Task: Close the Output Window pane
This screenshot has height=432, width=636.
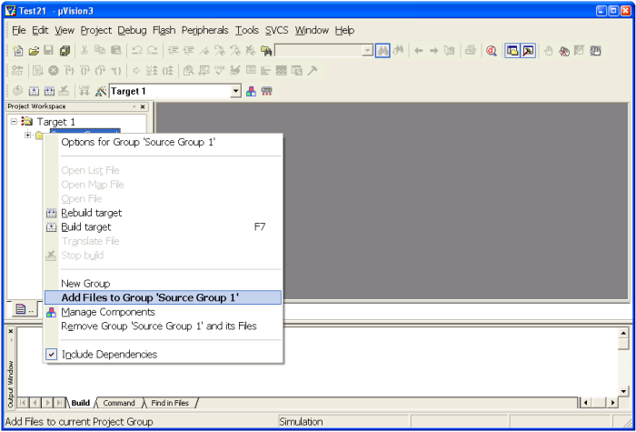Action: [x=11, y=331]
